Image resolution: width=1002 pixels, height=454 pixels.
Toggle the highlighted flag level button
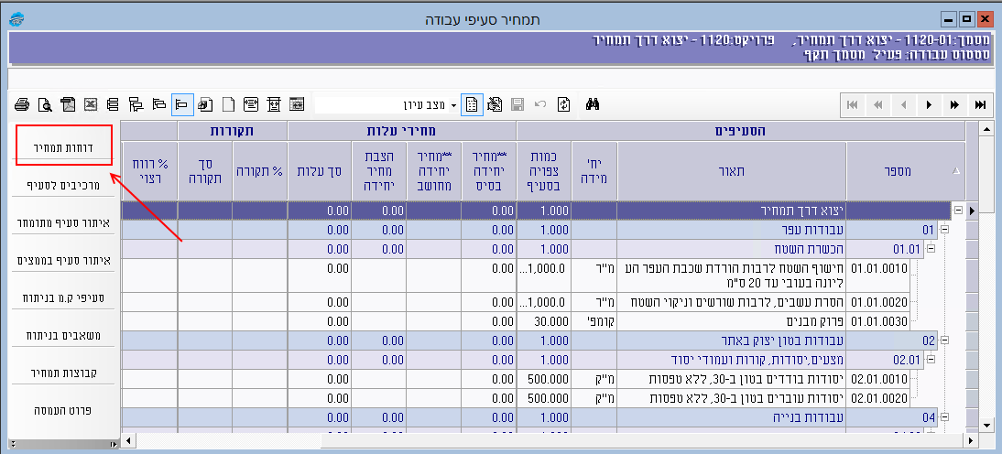[x=181, y=104]
